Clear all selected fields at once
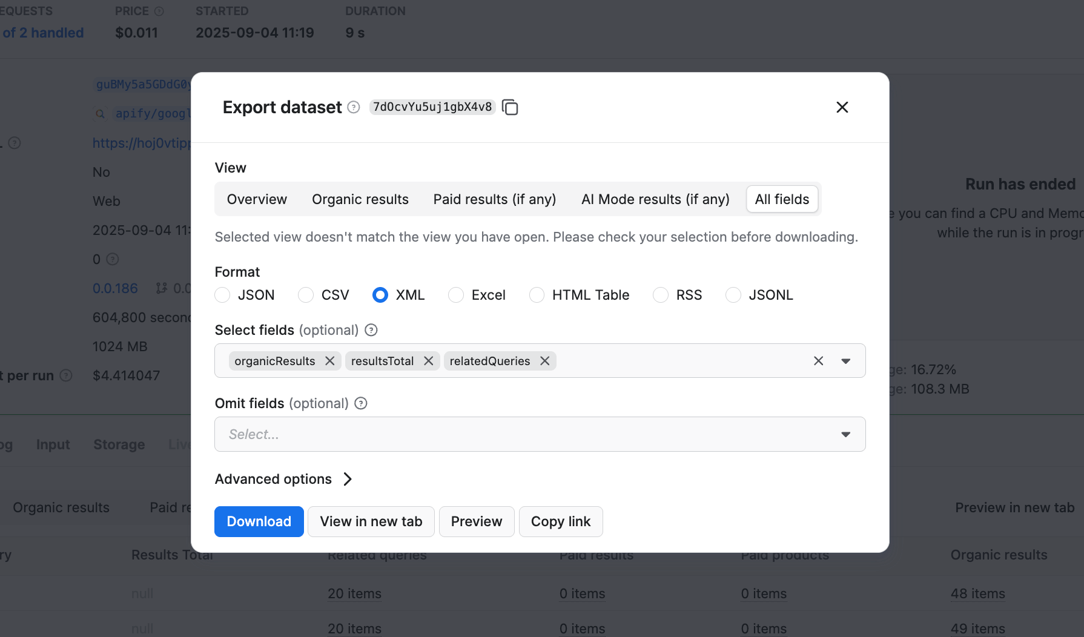Image resolution: width=1084 pixels, height=637 pixels. coord(818,360)
